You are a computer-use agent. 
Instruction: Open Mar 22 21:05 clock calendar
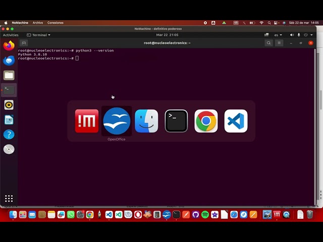tap(167, 35)
